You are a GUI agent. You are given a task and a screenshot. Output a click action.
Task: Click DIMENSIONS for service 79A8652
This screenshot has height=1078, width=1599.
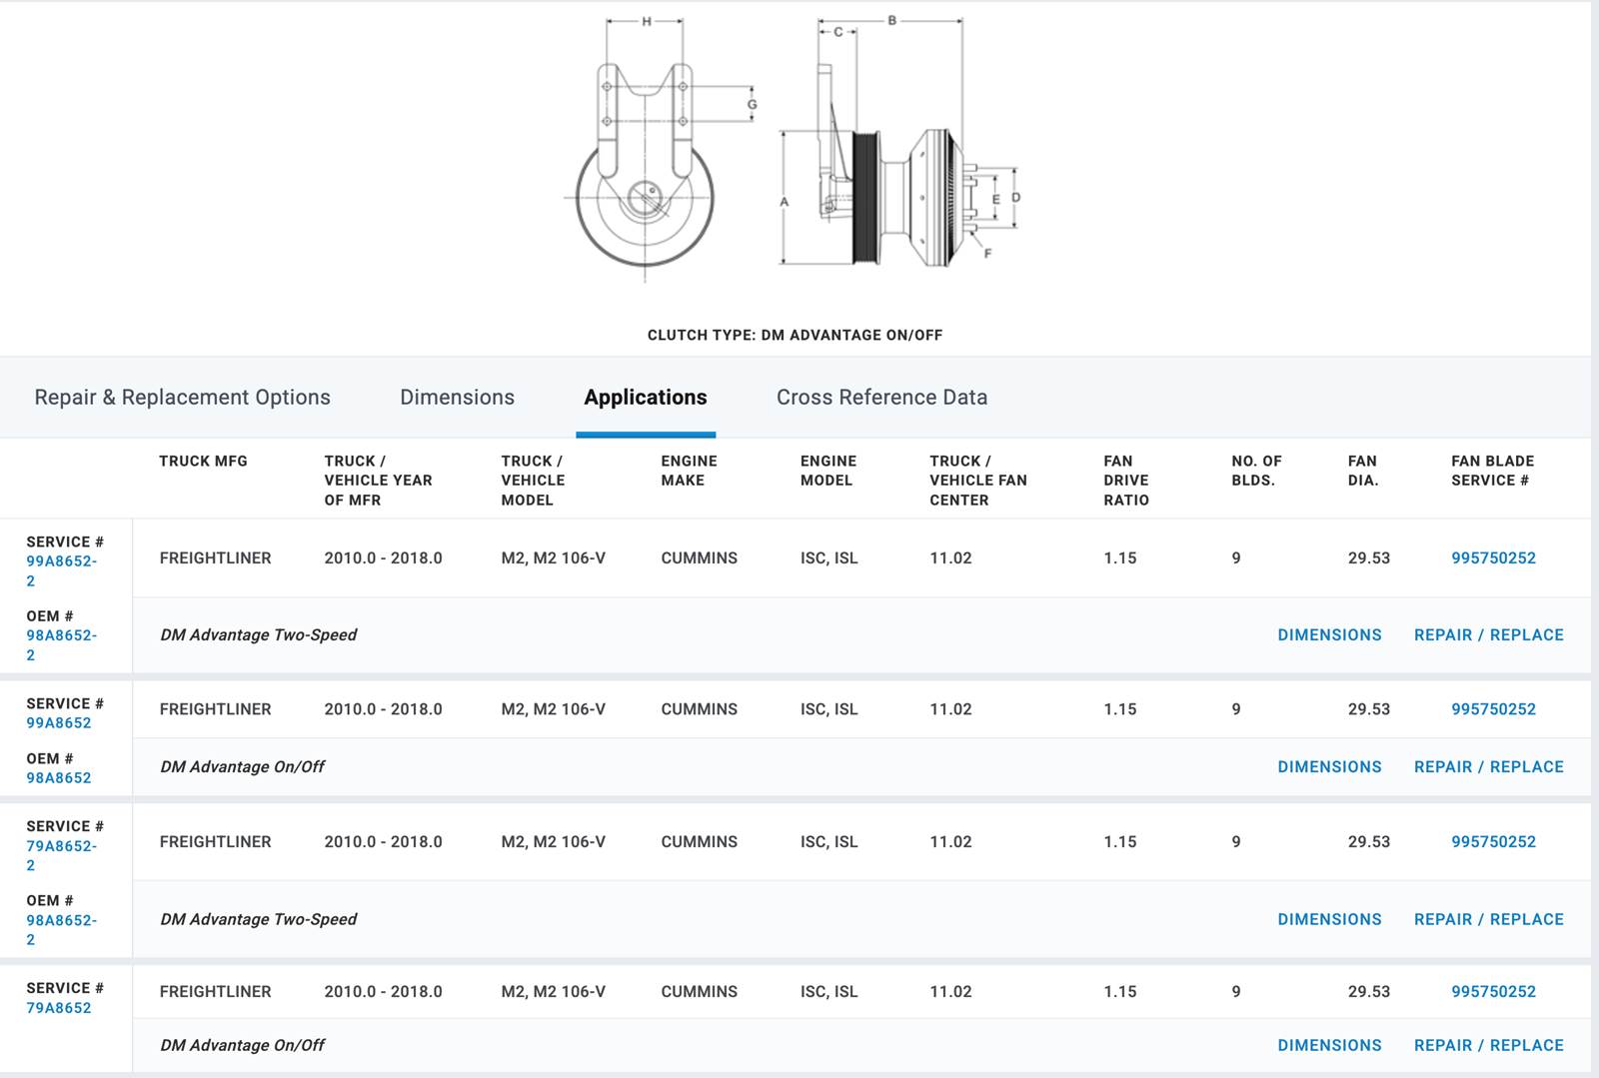point(1329,1045)
